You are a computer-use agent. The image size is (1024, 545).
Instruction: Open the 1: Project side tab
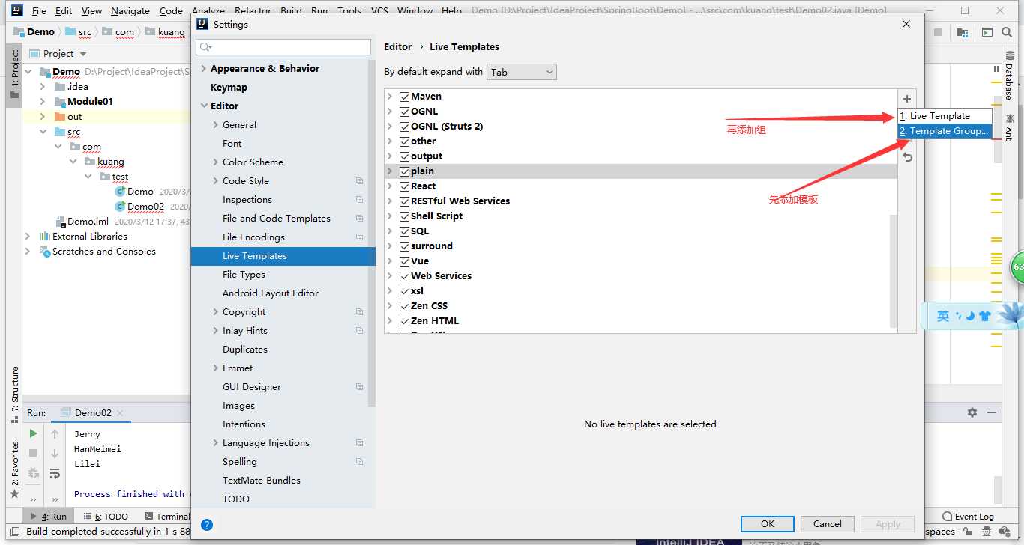pos(14,75)
